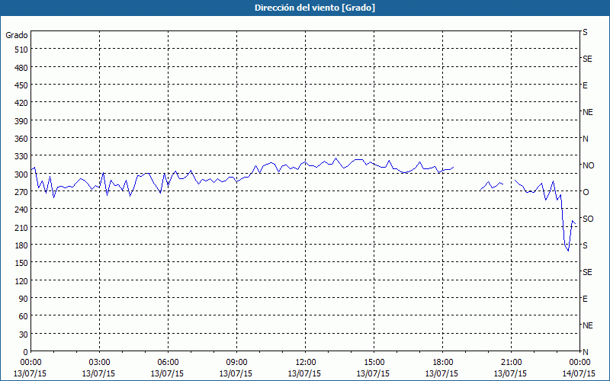The width and height of the screenshot is (610, 381).
Task: Click the 13/07/15 date under 21:00
Action: coord(510,373)
